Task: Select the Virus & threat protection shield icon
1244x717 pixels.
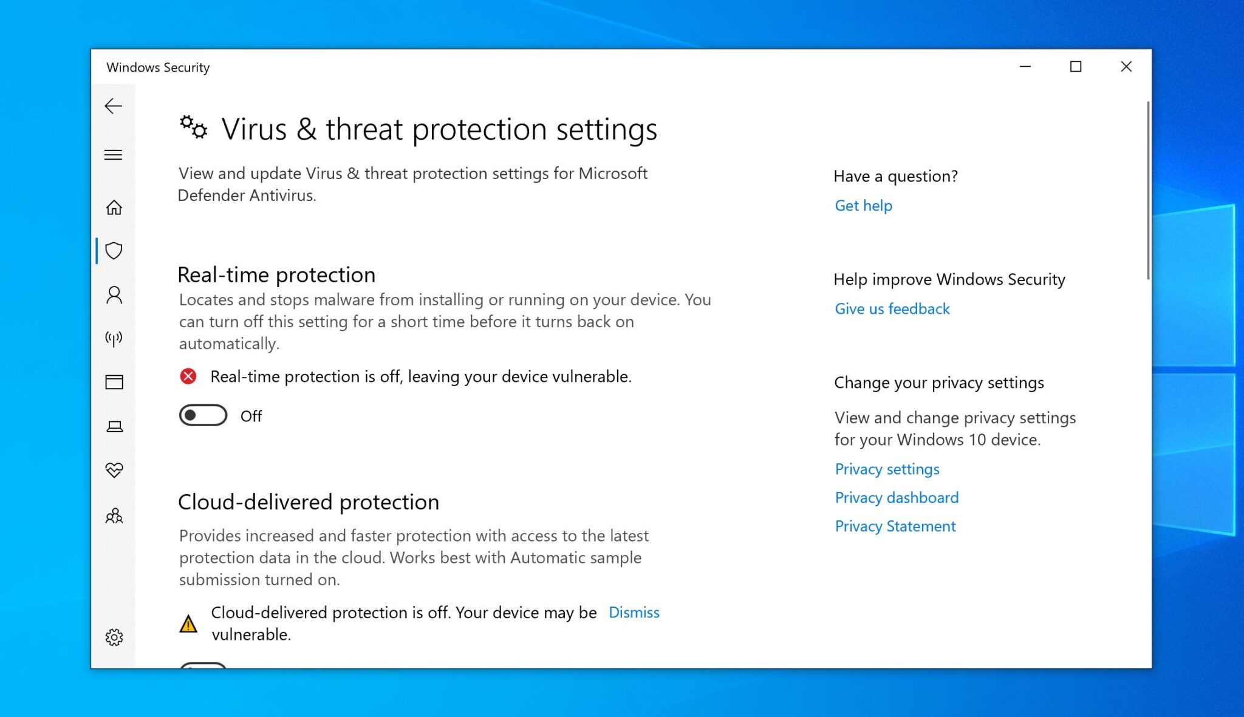Action: [114, 250]
